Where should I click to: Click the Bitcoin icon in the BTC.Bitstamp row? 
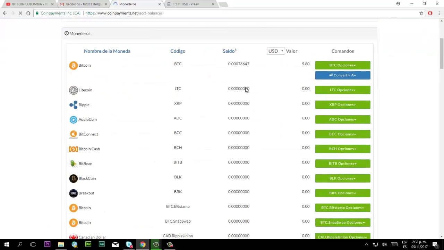pyautogui.click(x=73, y=208)
